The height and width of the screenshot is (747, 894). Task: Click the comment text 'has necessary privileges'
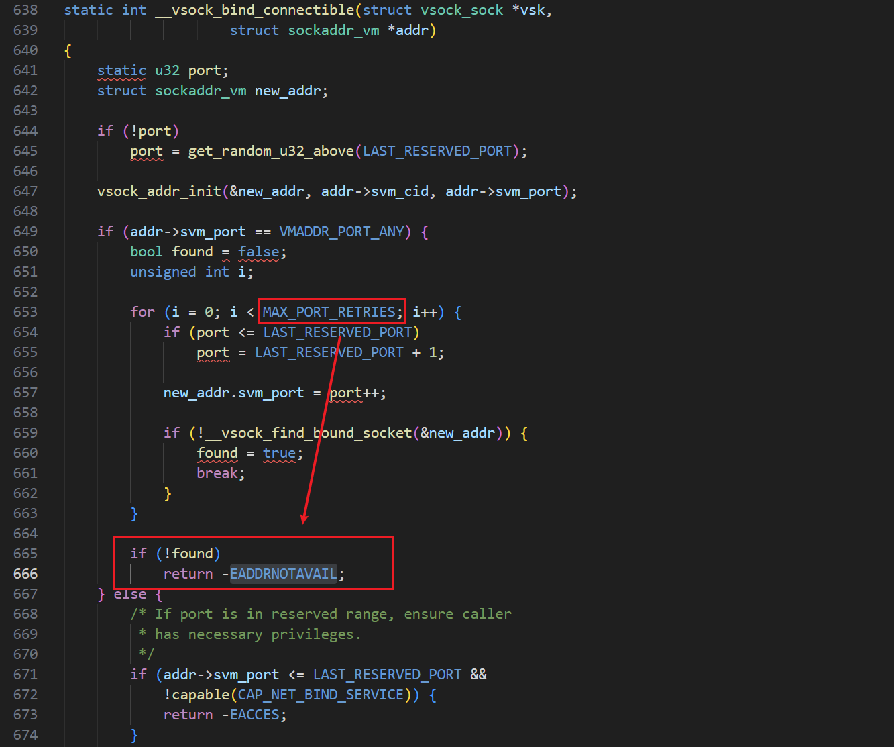pyautogui.click(x=258, y=634)
